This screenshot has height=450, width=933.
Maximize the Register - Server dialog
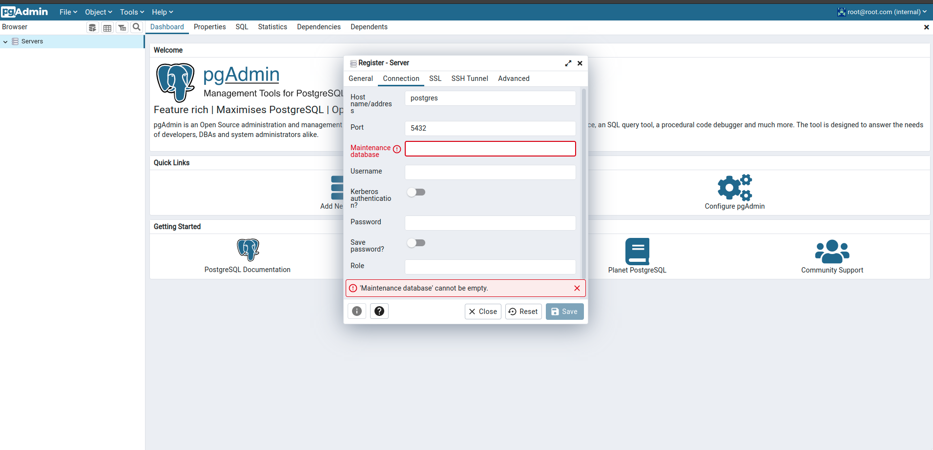[568, 63]
